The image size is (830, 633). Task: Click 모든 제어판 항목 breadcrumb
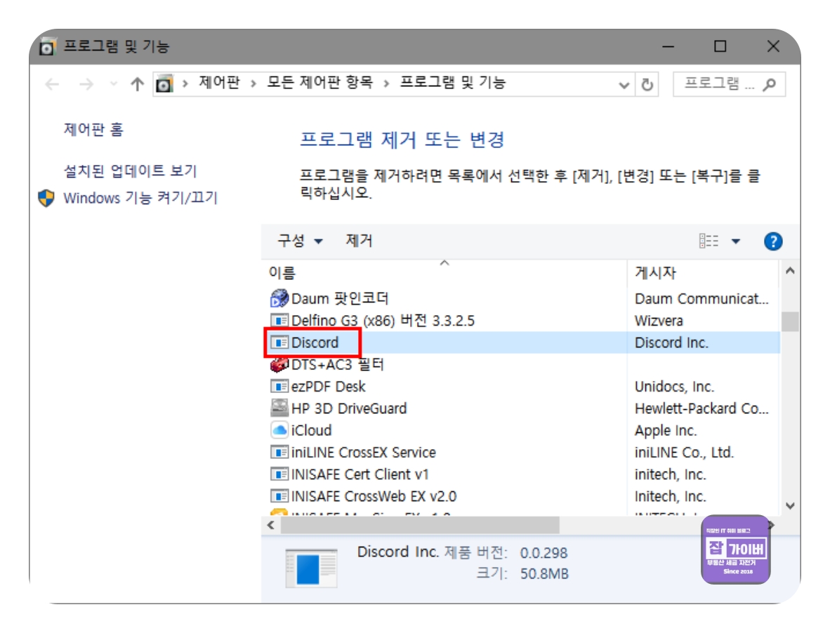click(x=320, y=83)
